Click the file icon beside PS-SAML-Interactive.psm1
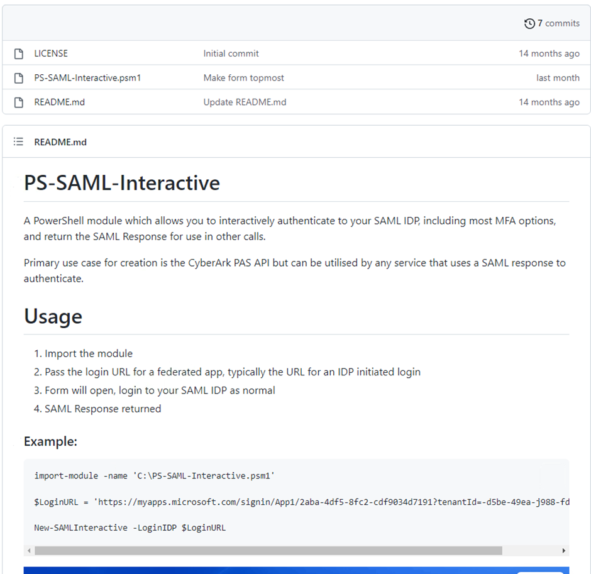This screenshot has height=574, width=591. coord(18,78)
